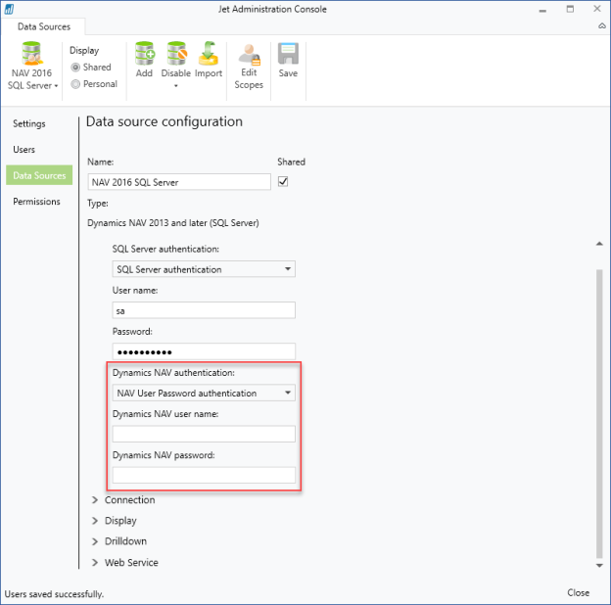Click the scrollbar down arrow
The image size is (611, 605).
coord(599,565)
